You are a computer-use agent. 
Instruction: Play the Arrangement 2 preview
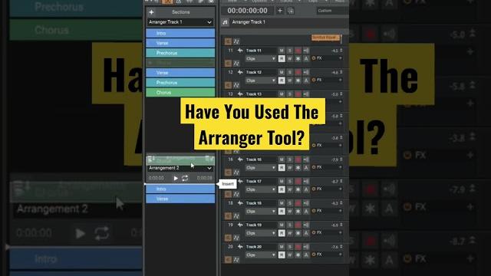[176, 178]
